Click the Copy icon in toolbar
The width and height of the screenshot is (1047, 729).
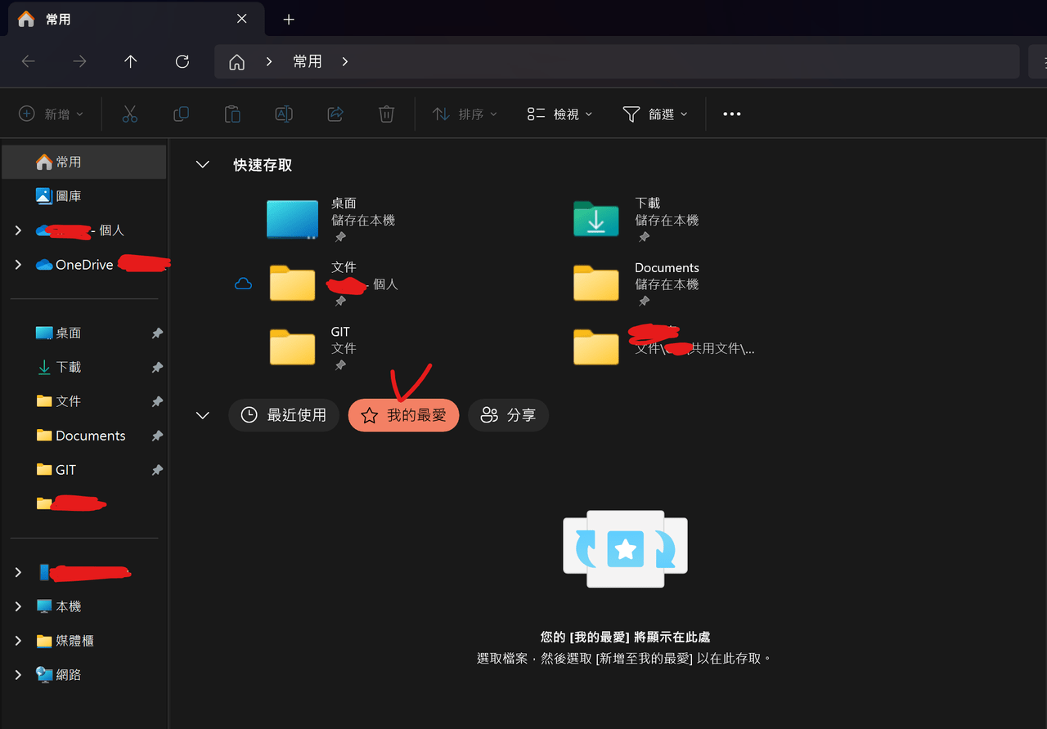[182, 114]
